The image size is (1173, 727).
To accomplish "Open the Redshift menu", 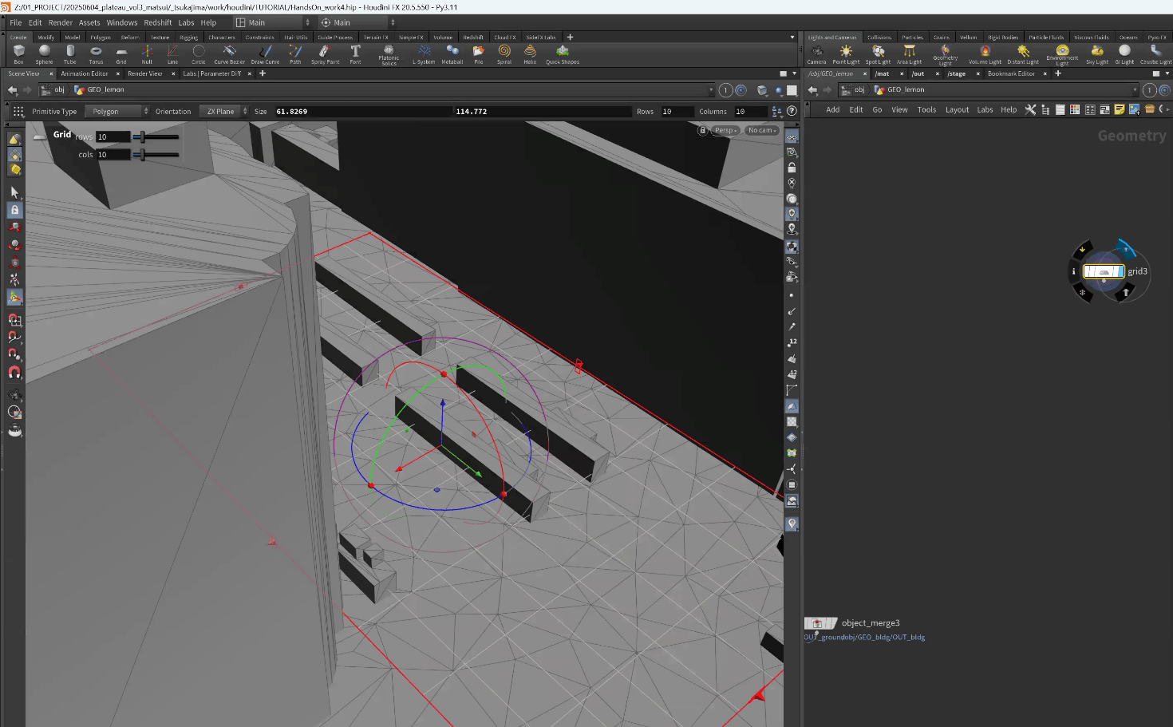I will [157, 22].
